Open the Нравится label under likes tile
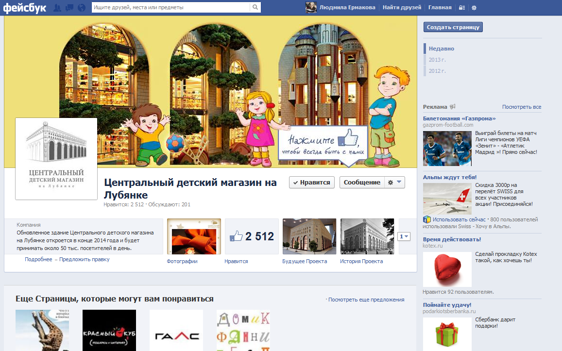This screenshot has width=562, height=351. coord(236,261)
